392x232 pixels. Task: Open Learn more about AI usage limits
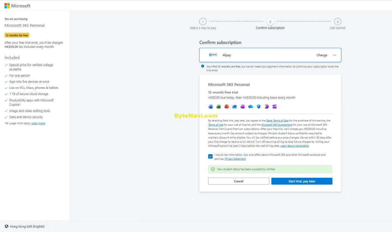pyautogui.click(x=38, y=123)
